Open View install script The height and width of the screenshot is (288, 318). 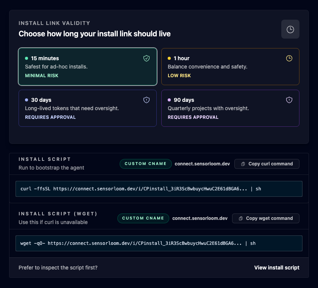tap(276, 268)
